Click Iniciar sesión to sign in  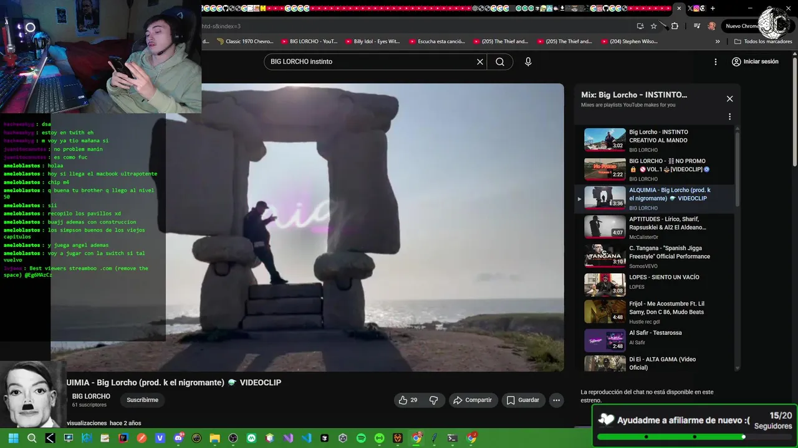point(755,62)
